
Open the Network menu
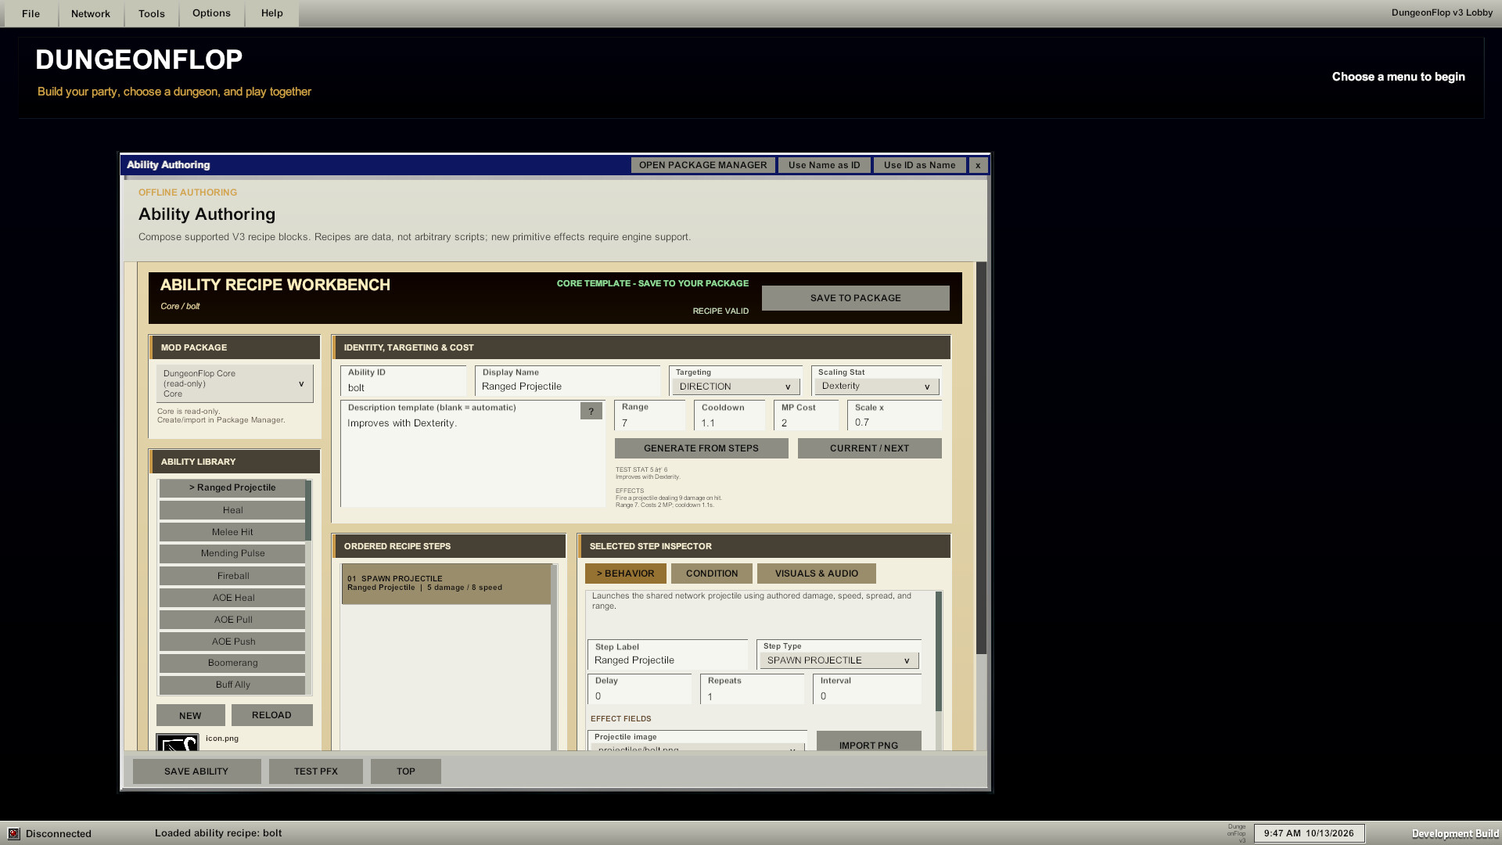pyautogui.click(x=91, y=13)
